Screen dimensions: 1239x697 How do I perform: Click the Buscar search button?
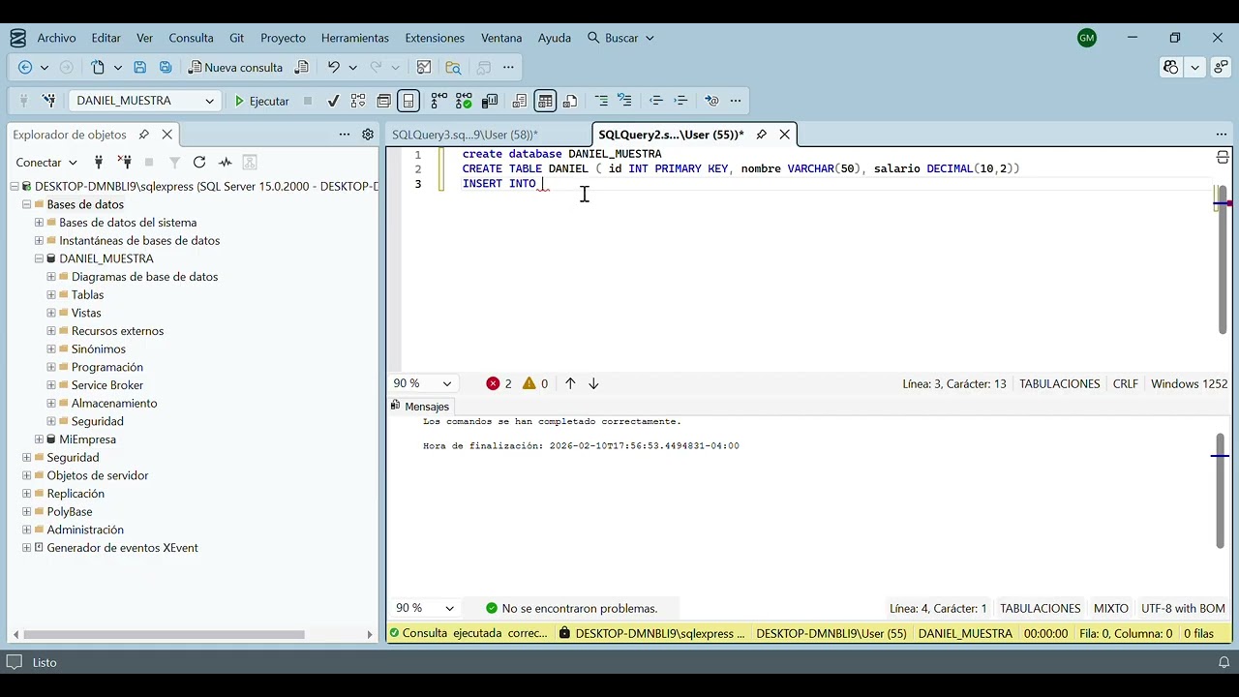tap(620, 38)
